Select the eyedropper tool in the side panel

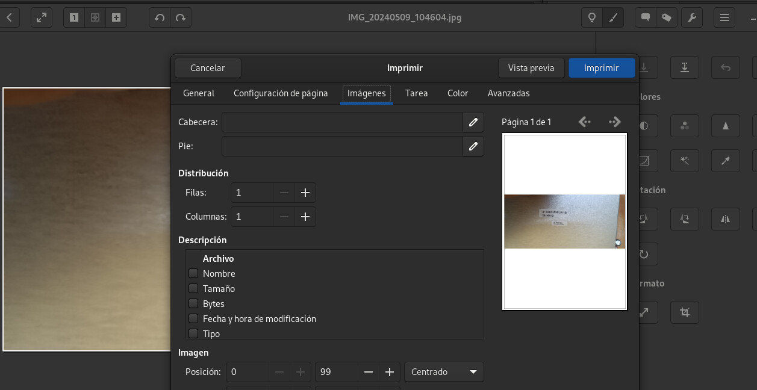[x=726, y=161]
